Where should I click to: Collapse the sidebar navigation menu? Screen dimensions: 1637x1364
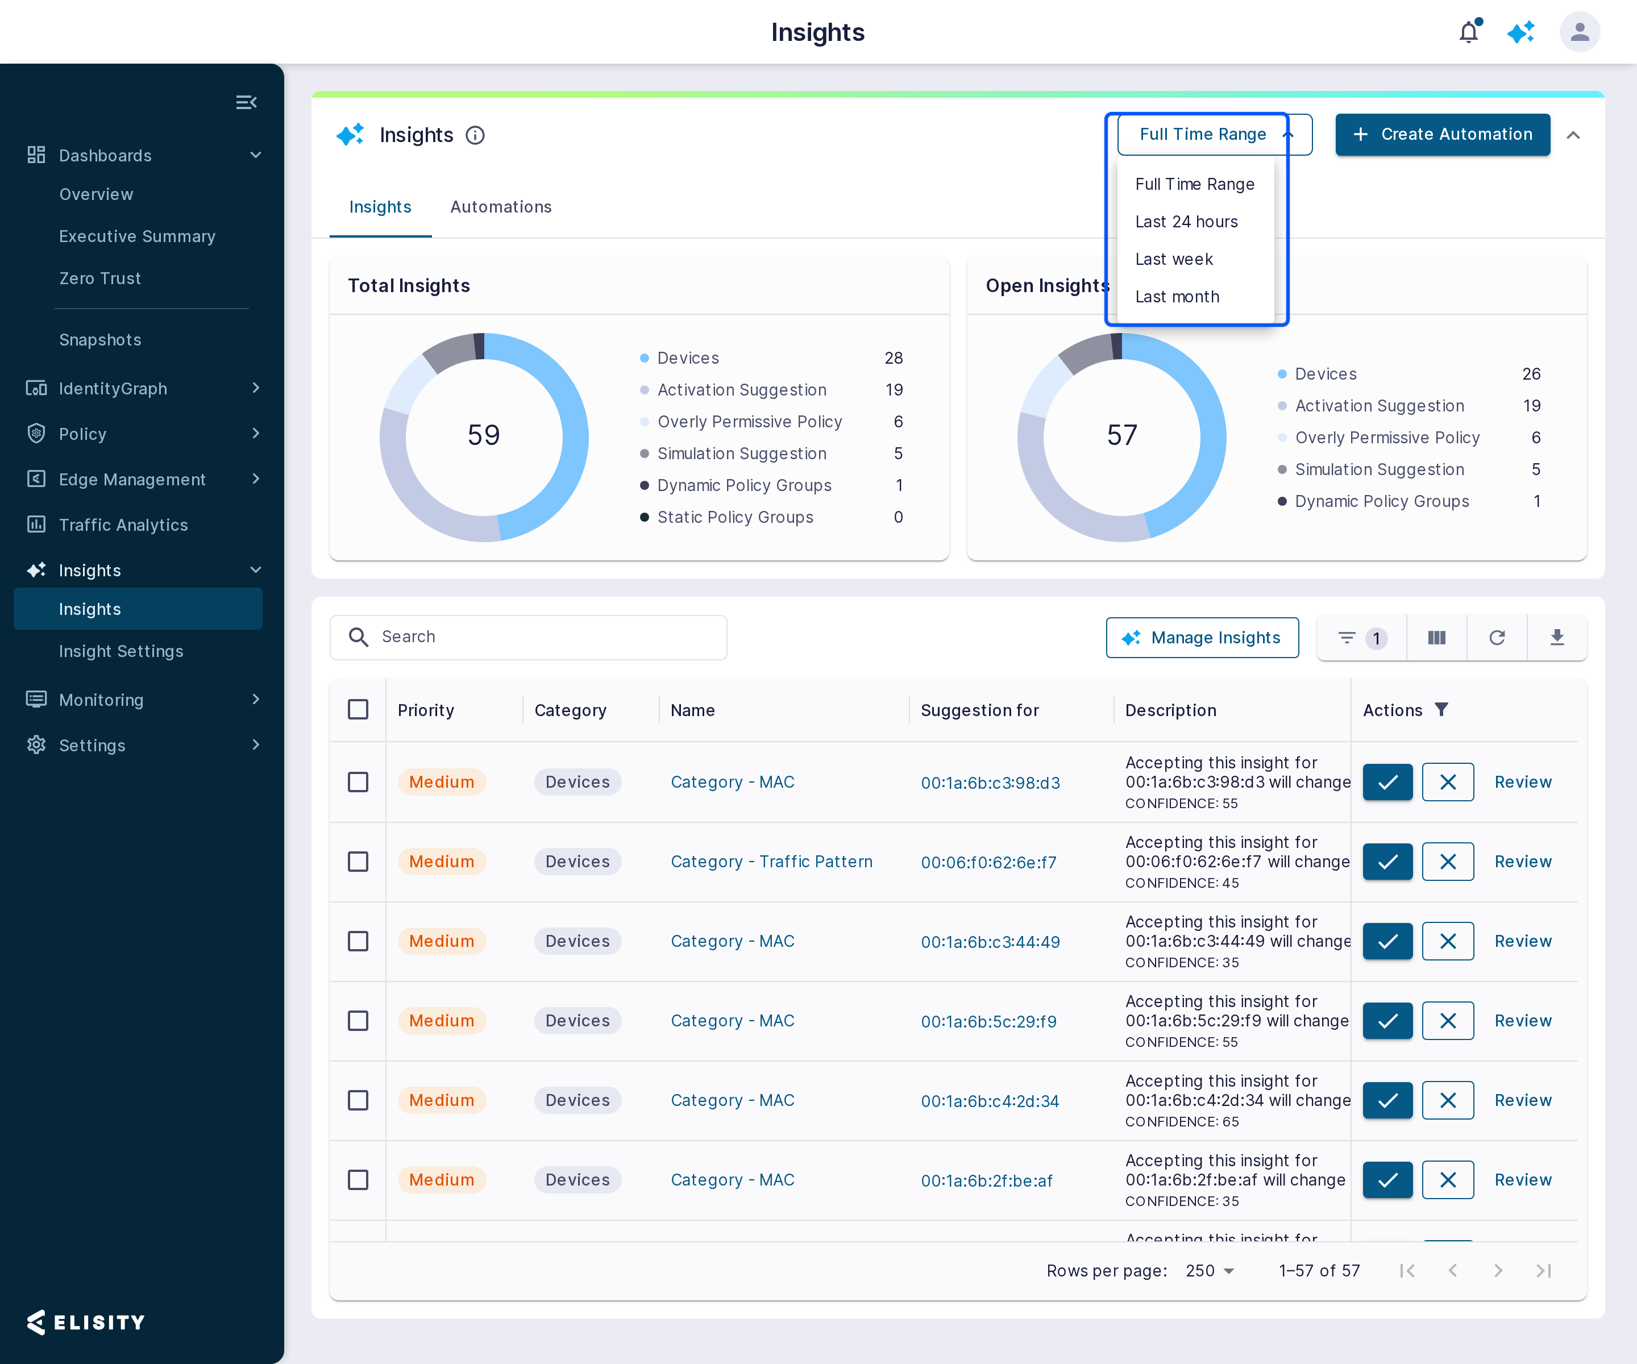pos(246,102)
